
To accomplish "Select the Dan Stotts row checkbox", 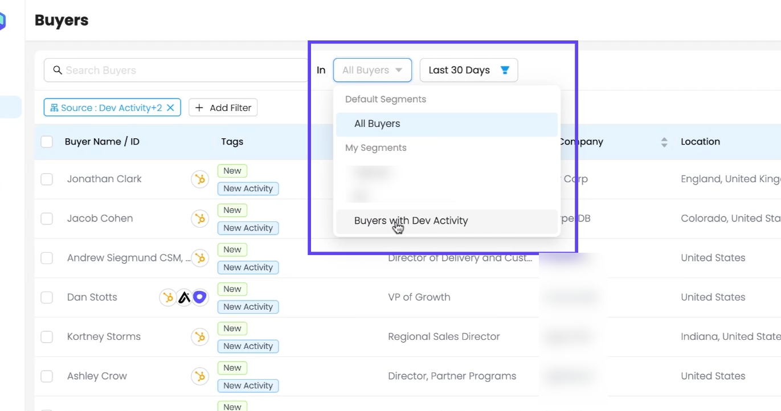I will click(47, 297).
